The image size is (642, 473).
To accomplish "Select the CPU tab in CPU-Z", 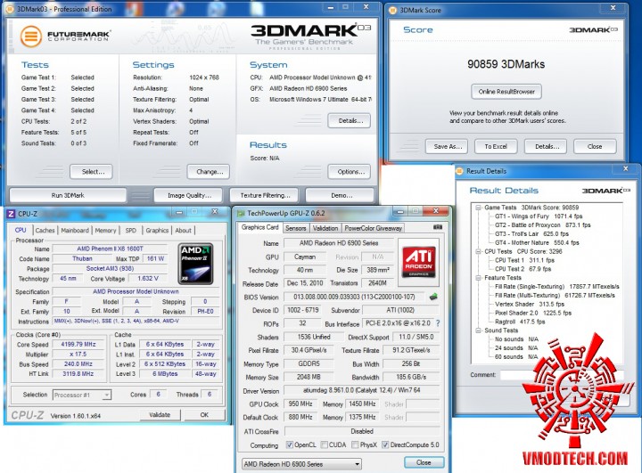I will click(x=21, y=230).
